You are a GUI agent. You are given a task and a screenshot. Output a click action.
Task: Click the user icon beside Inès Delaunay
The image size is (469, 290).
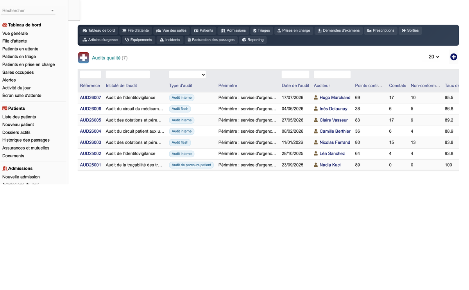pos(316,109)
